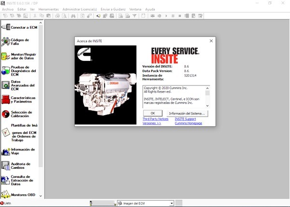Viewport: 290px width, 207px height.
Task: Click the Print toolbar icon
Action: click(x=58, y=16)
